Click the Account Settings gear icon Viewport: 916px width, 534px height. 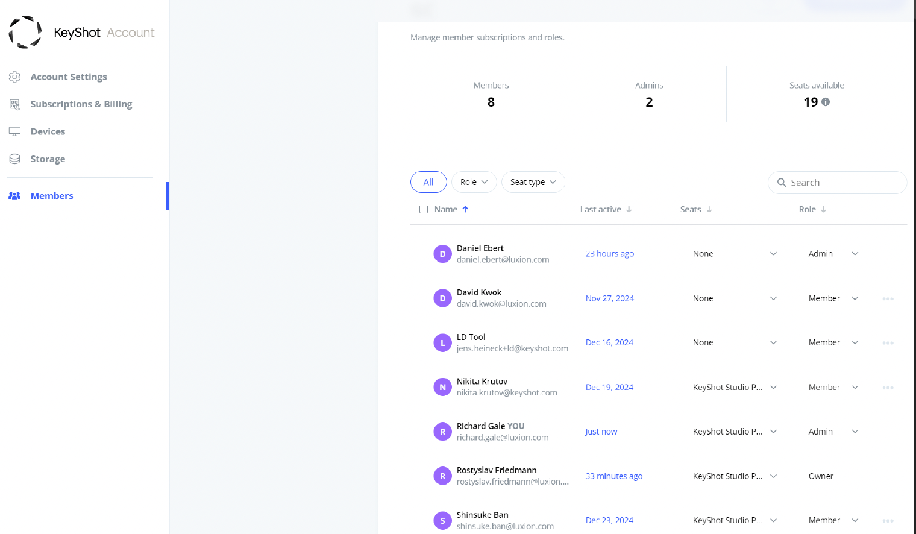pyautogui.click(x=15, y=77)
